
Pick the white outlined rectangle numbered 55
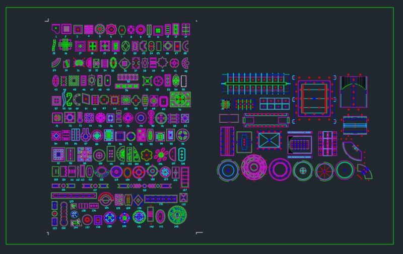pos(183,81)
